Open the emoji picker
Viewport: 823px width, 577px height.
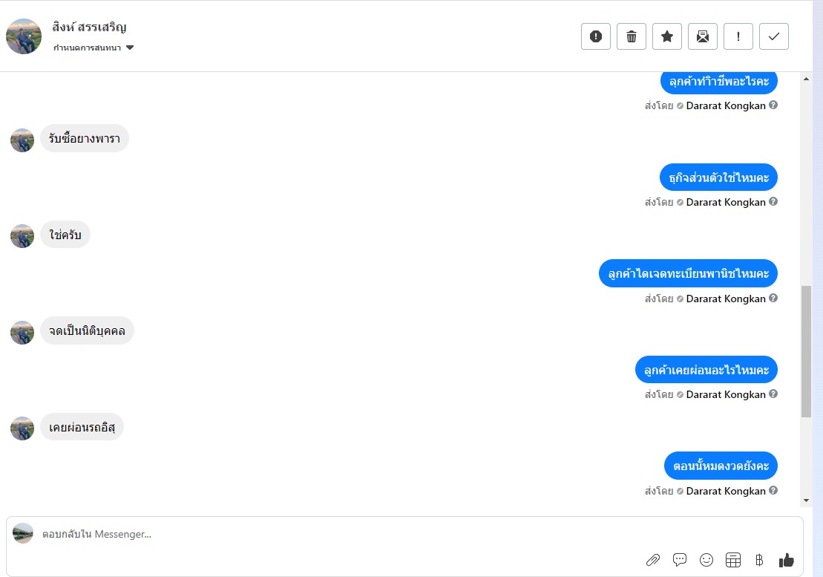point(706,560)
